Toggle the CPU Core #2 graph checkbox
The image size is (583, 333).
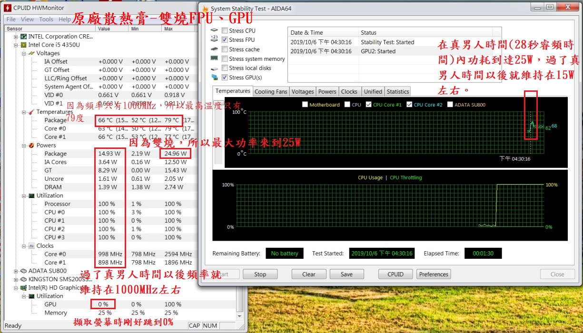click(409, 105)
